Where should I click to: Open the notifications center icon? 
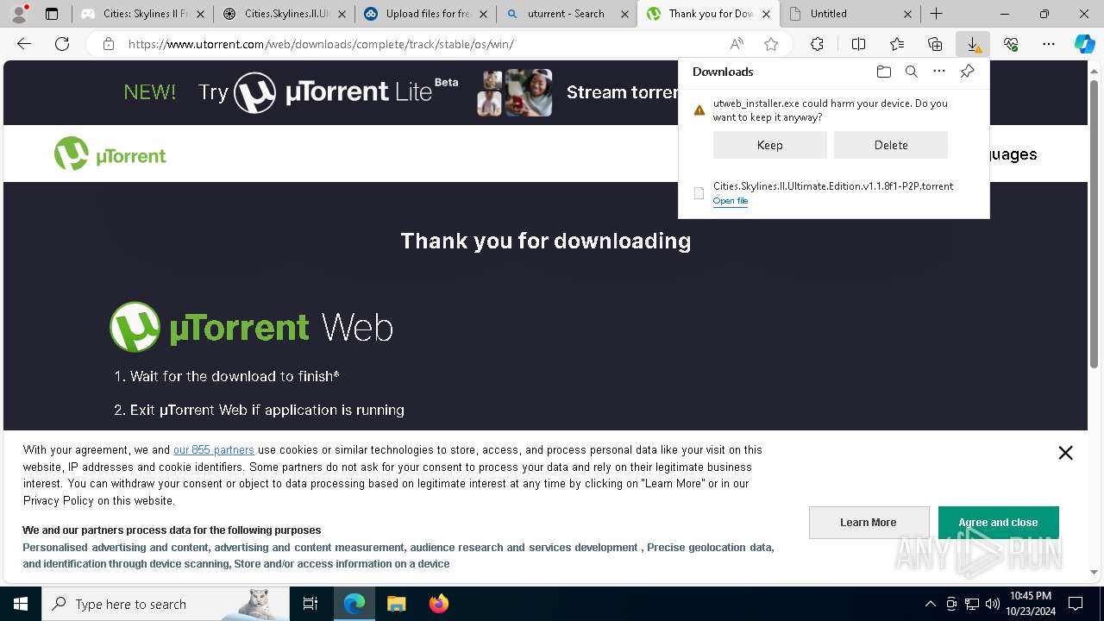(x=1076, y=604)
